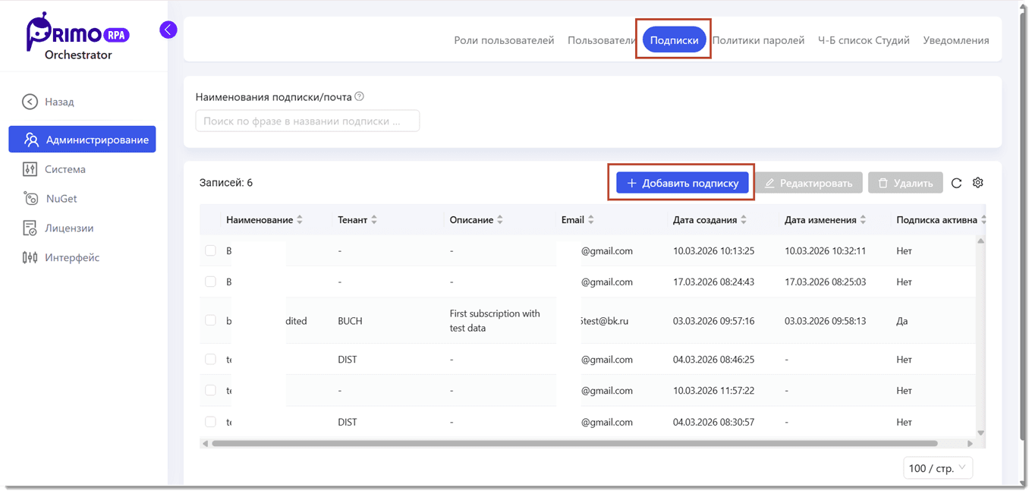Open the Политики паролей tab
Screen dimensions: 1032x494
pyautogui.click(x=758, y=40)
